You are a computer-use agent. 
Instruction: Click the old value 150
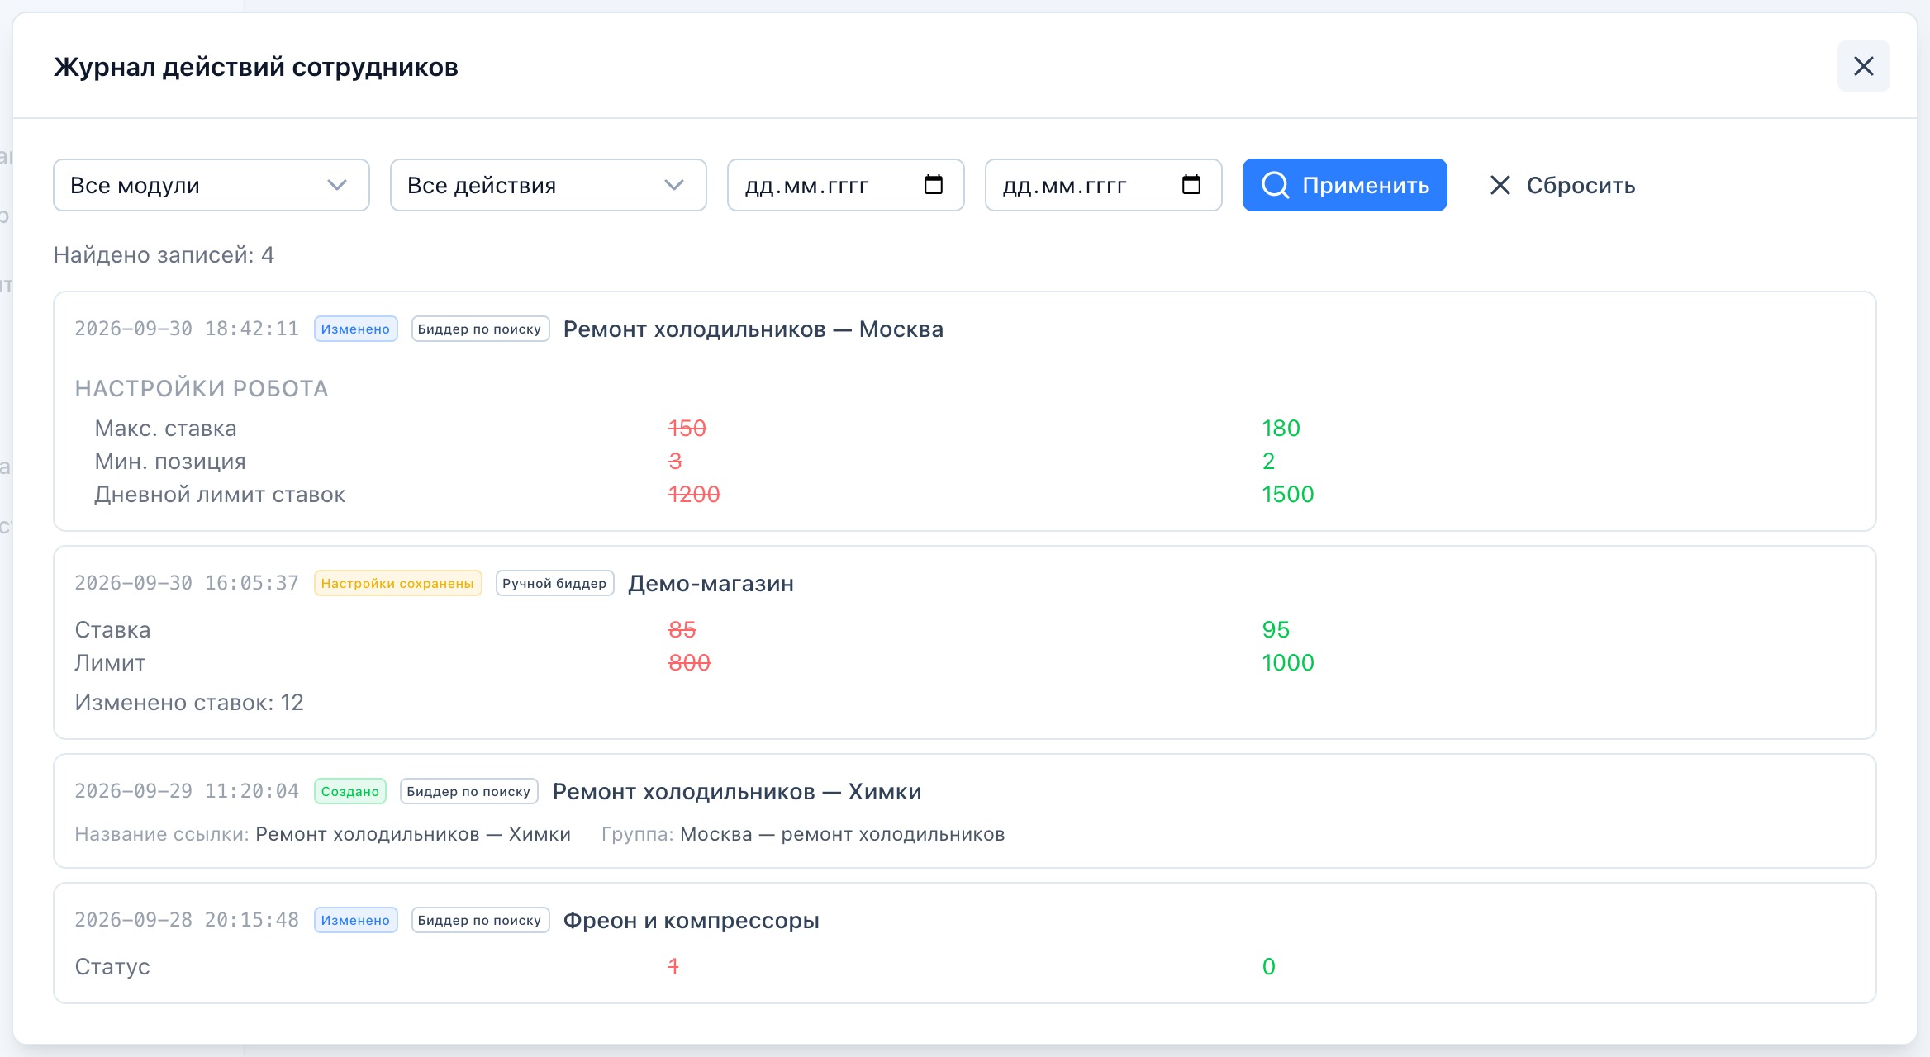[x=687, y=428]
